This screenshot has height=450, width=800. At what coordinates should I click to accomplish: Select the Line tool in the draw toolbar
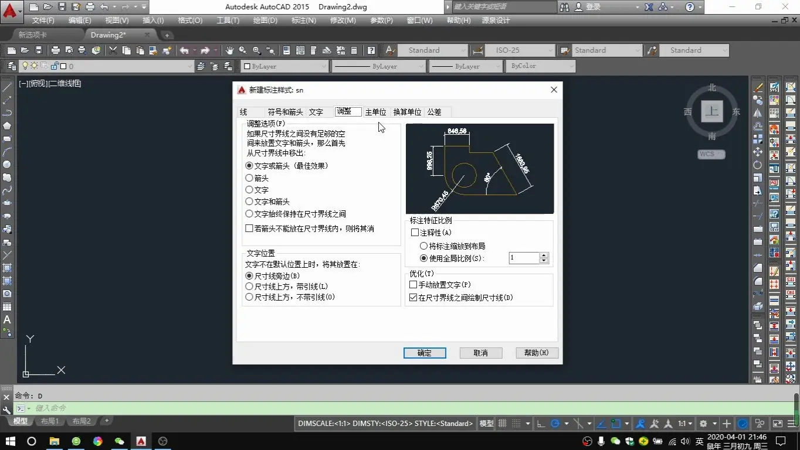tap(8, 87)
